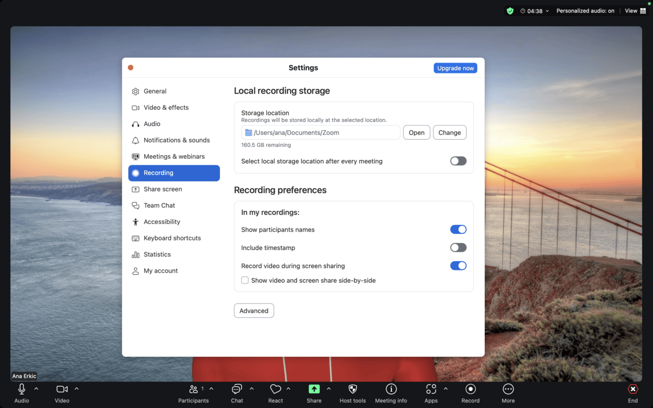This screenshot has width=653, height=408.
Task: Click the React heart icon
Action: coord(275,389)
